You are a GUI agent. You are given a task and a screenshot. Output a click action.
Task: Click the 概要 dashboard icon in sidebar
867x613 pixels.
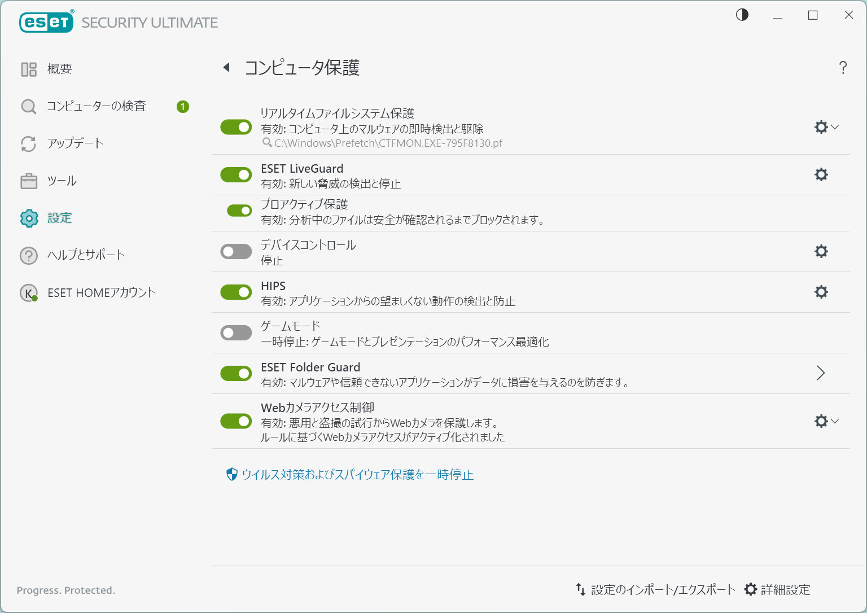pyautogui.click(x=29, y=69)
